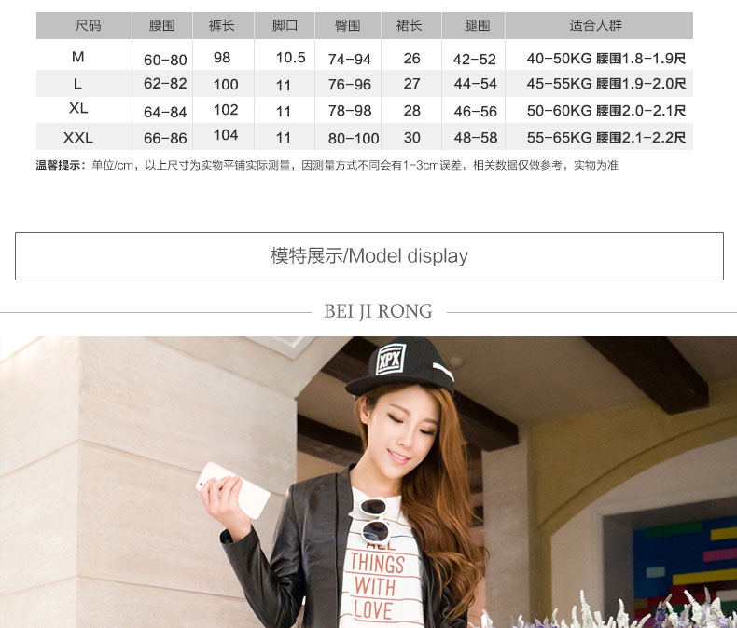
Task: Click the 适合人群 column header
Action: click(595, 25)
